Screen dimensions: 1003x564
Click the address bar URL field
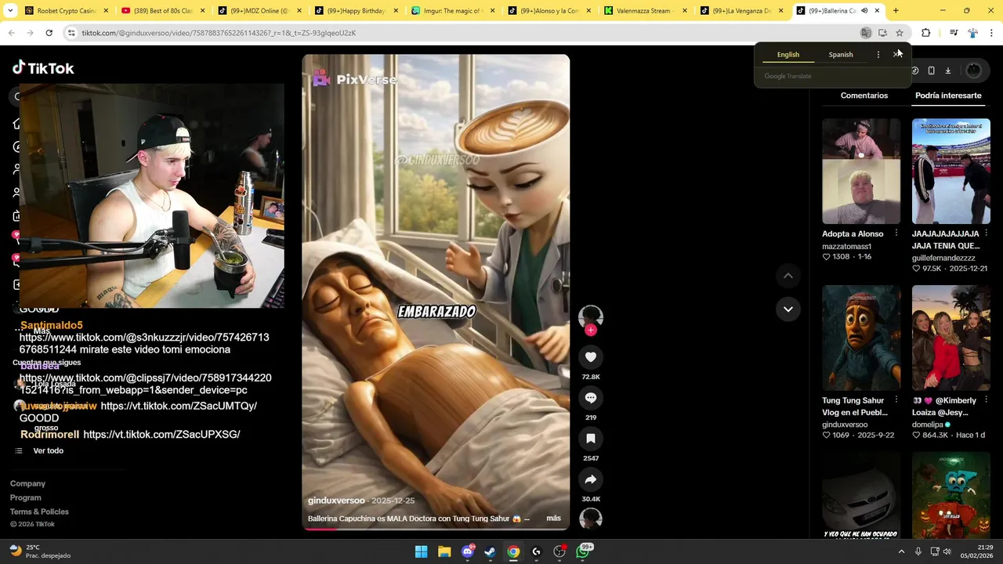tap(462, 33)
